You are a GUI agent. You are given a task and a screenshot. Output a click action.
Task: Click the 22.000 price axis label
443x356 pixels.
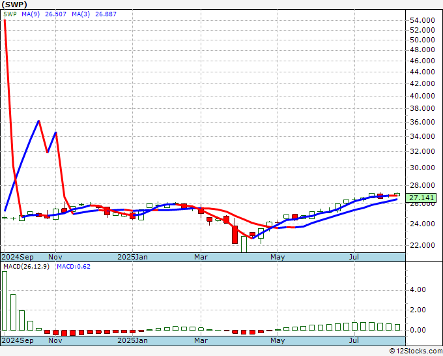(422, 245)
